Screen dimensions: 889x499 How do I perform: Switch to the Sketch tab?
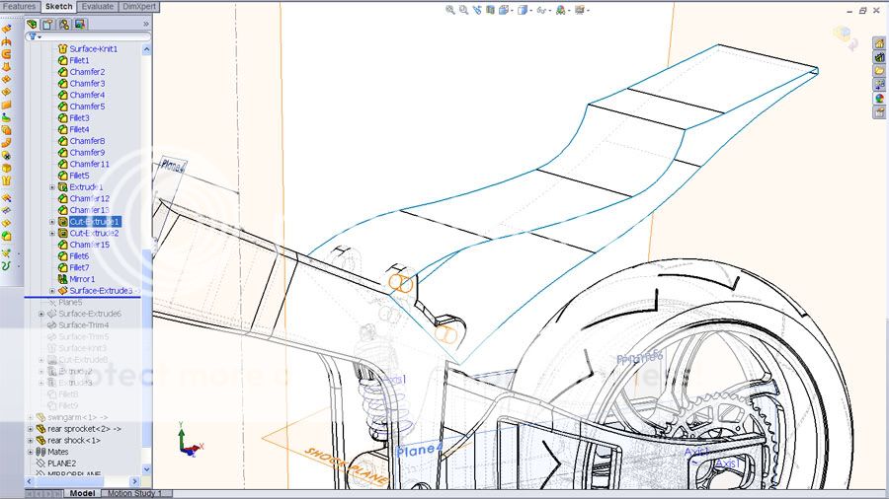click(x=58, y=6)
